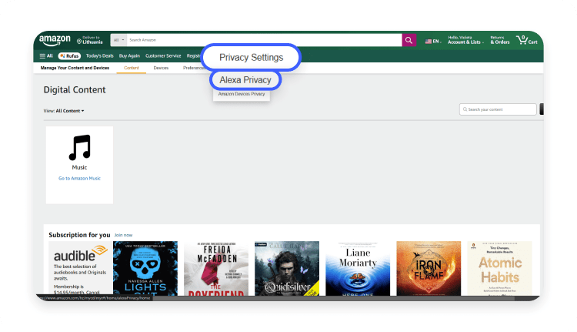This screenshot has width=577, height=332.
Task: Switch to the Content tab
Action: 132,68
